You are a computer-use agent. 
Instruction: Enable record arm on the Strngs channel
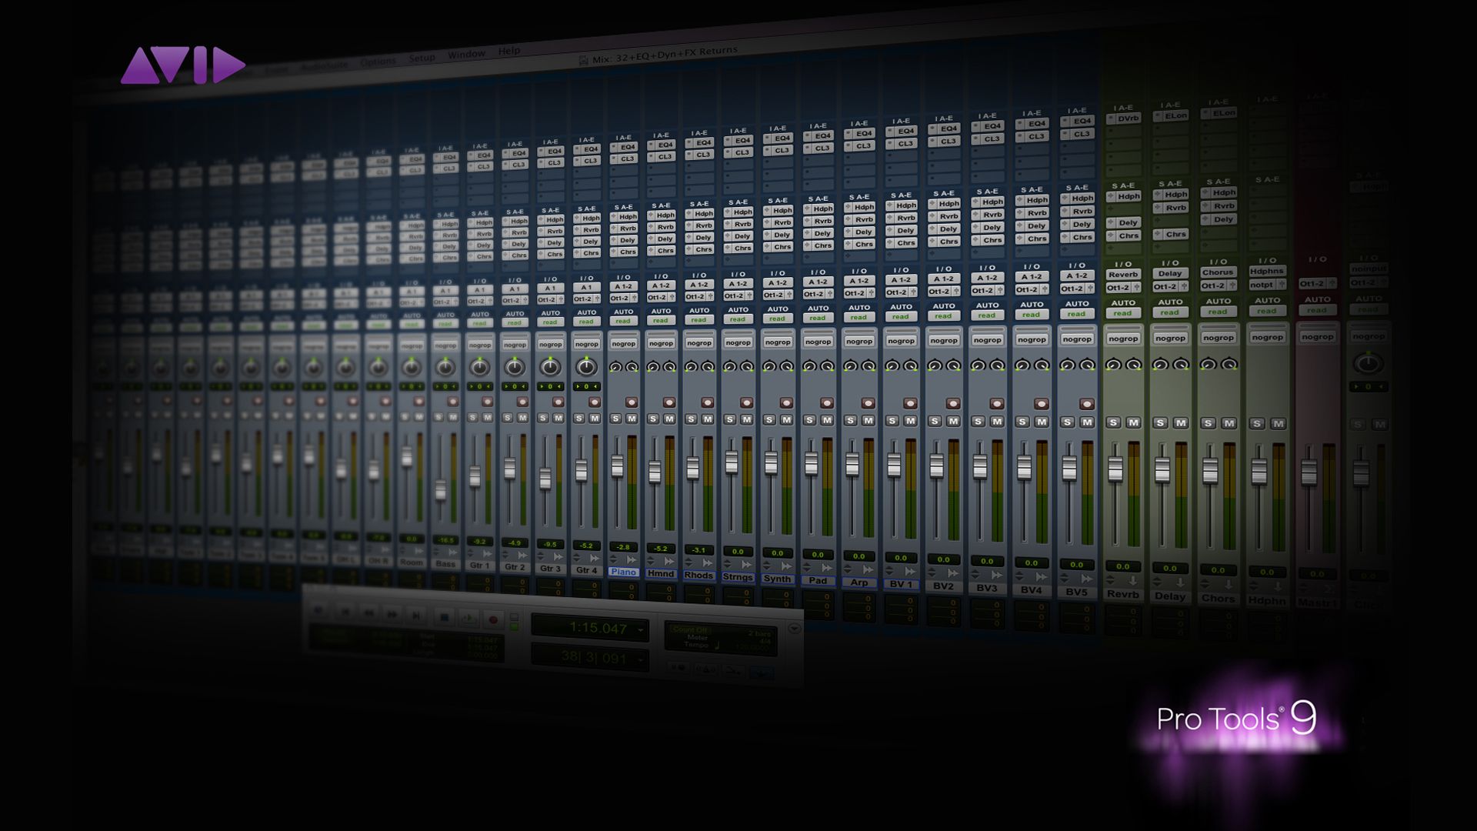pyautogui.click(x=746, y=403)
